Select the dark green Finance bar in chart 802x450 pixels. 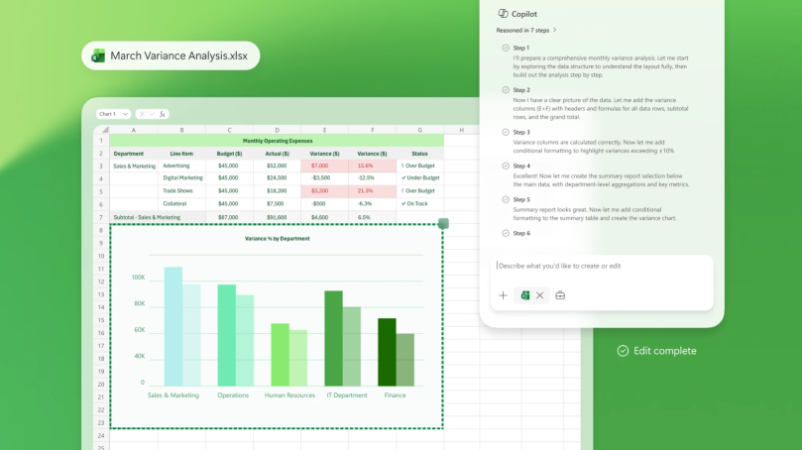point(387,352)
